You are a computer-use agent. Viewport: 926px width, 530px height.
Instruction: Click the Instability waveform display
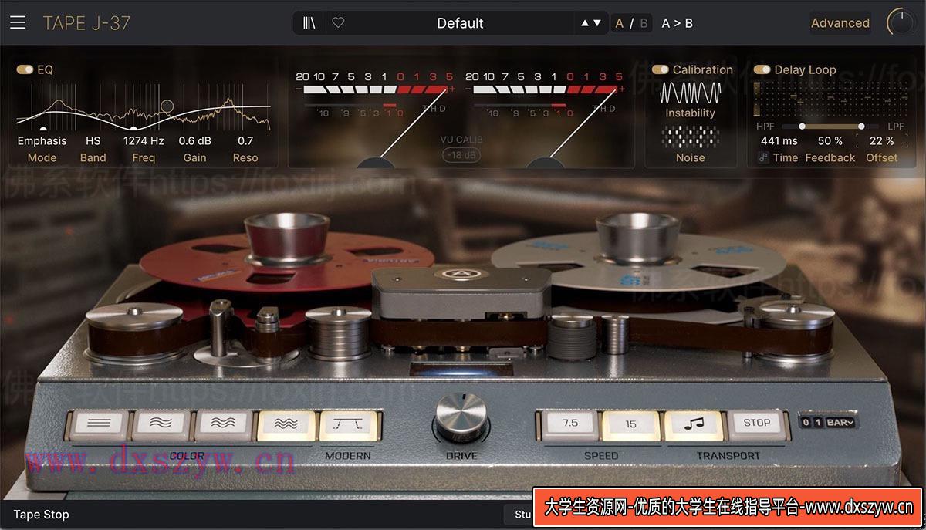(691, 93)
